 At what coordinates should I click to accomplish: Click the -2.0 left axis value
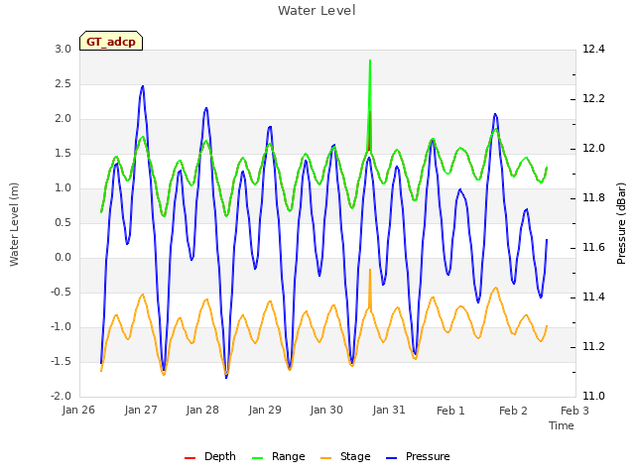pos(62,396)
